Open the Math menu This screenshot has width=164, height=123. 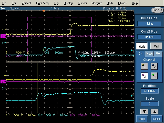click(110, 3)
